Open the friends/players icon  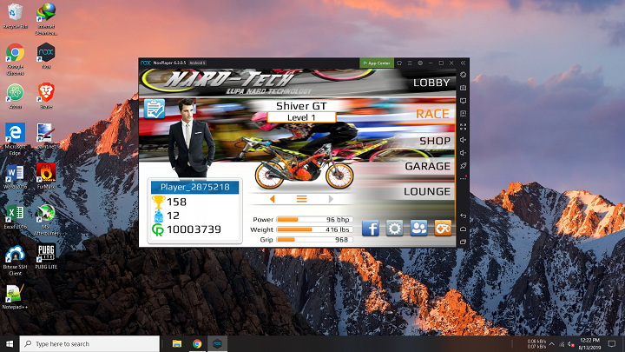tap(418, 229)
